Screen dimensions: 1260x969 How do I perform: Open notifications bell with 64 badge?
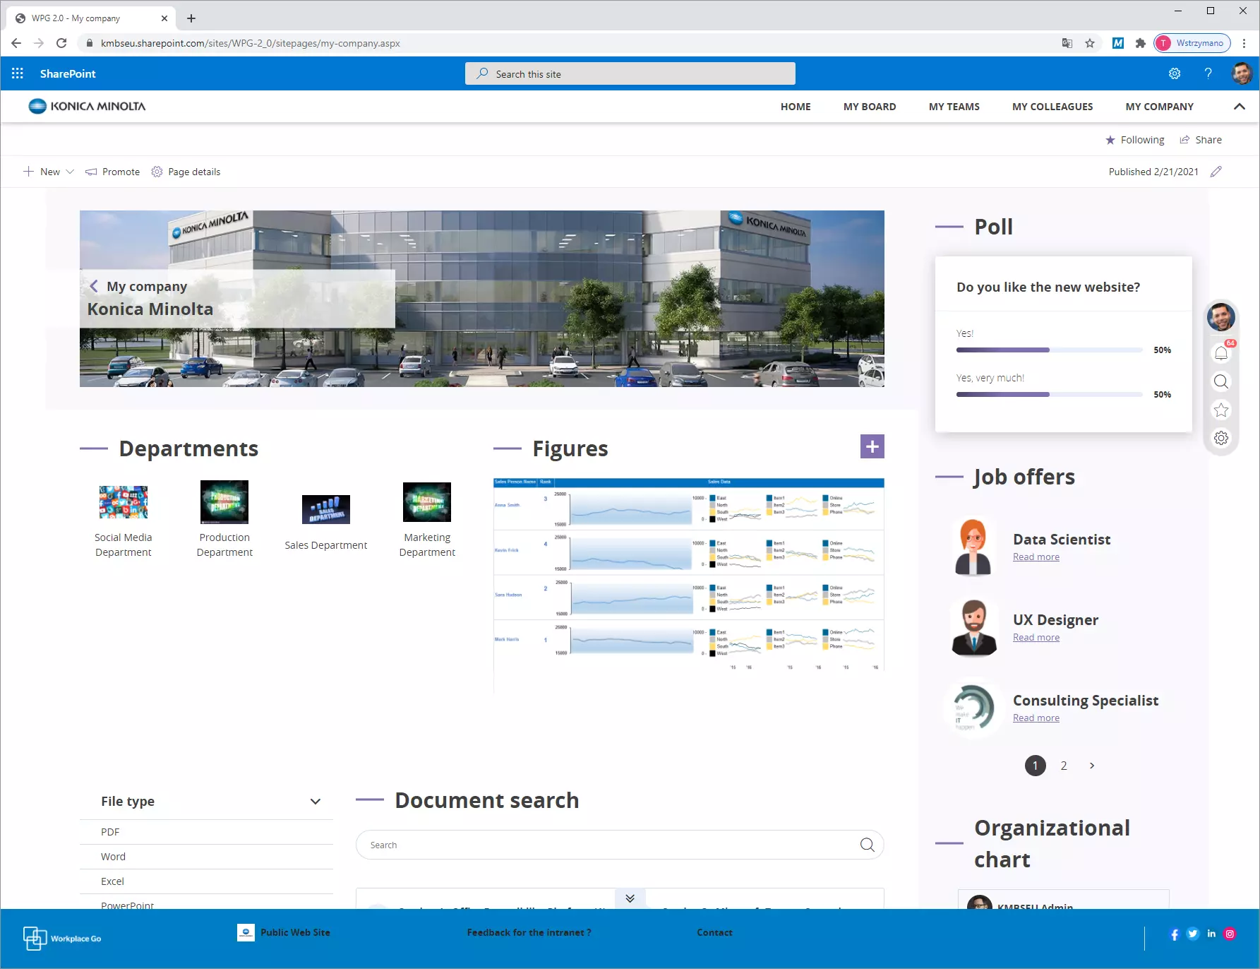tap(1221, 353)
